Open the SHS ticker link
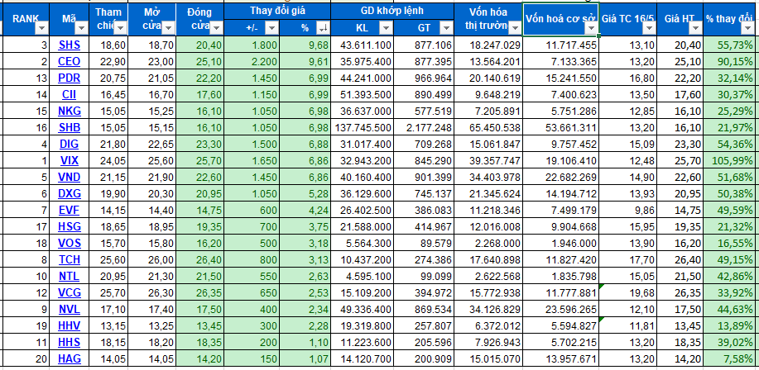The image size is (759, 370). pyautogui.click(x=70, y=45)
